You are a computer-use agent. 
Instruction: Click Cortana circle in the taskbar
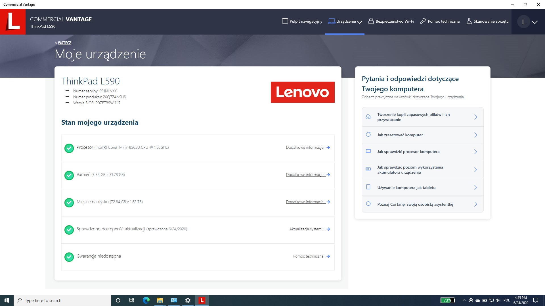pos(118,300)
